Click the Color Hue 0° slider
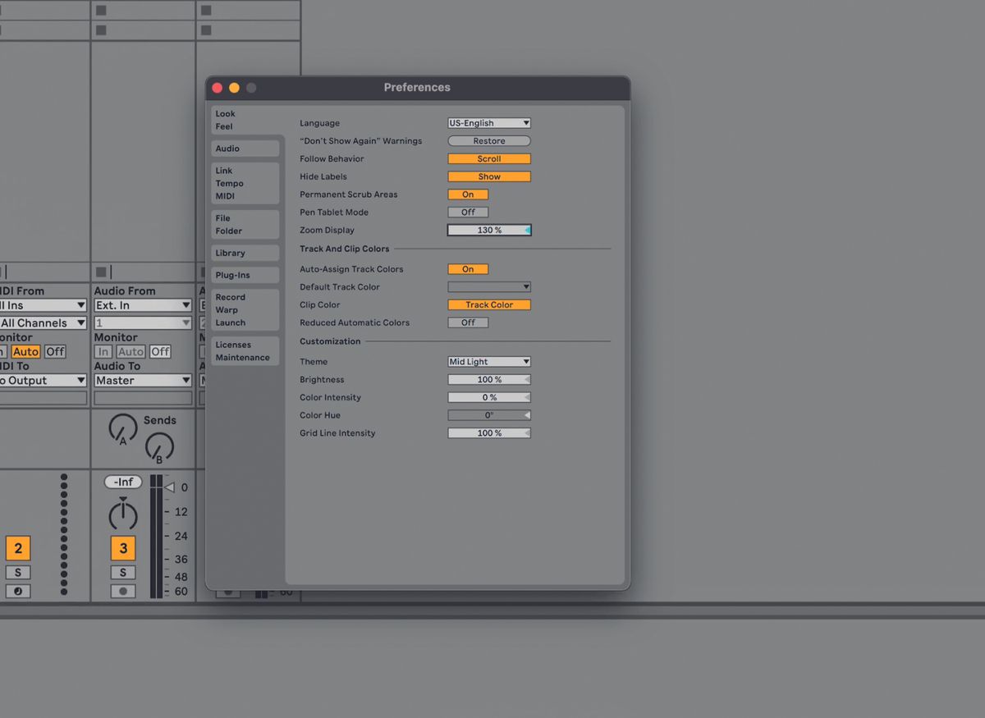The width and height of the screenshot is (985, 718). pos(489,415)
